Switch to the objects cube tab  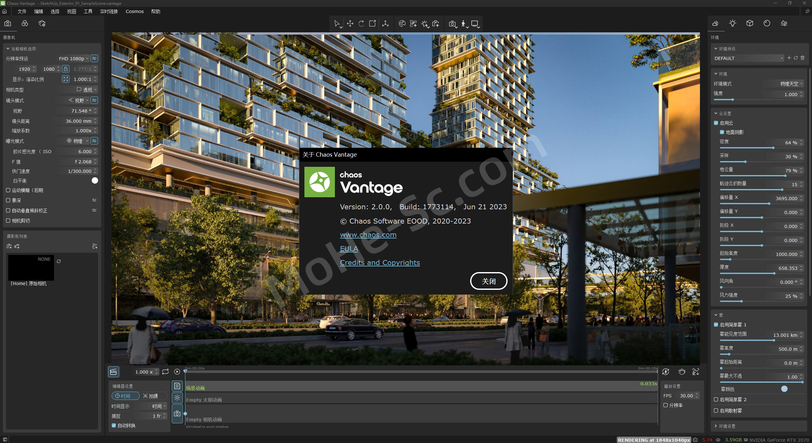point(750,23)
